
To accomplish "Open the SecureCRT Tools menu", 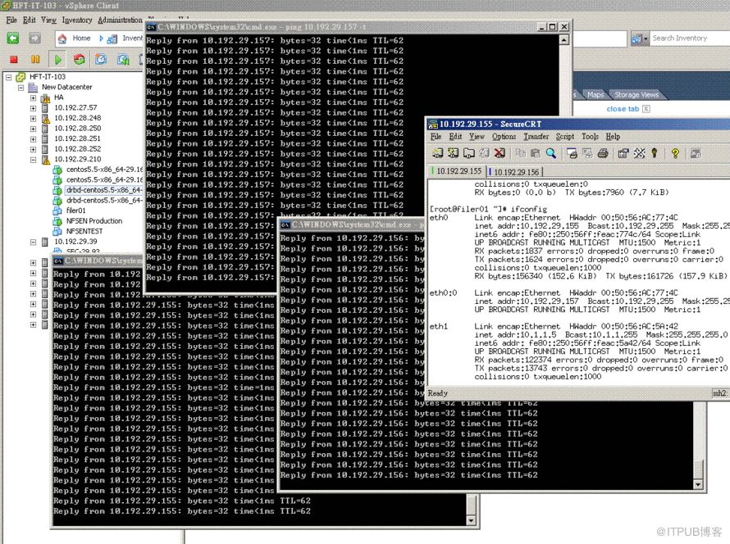I will 590,137.
